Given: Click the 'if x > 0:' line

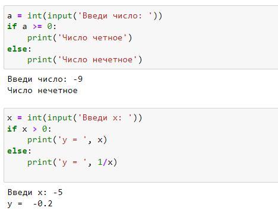Looking at the screenshot, I should coord(29,129).
